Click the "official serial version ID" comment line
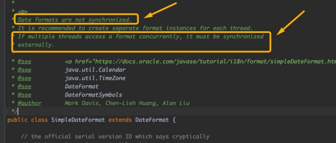 [115, 136]
